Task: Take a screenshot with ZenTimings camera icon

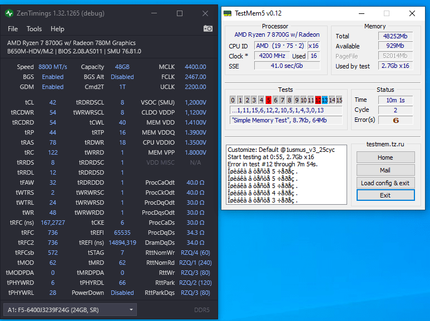Action: coord(208,28)
